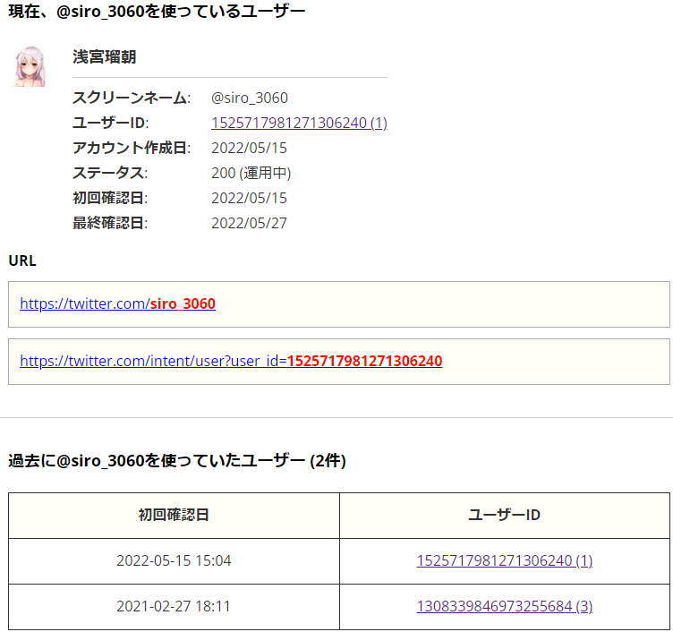Click the last confirmed date 2022/05/27
Screen dimensions: 673x632
249,223
